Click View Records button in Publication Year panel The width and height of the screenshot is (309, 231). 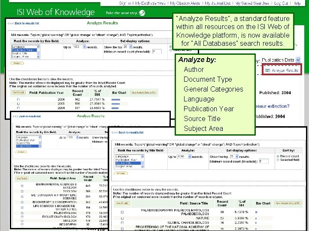point(18,92)
